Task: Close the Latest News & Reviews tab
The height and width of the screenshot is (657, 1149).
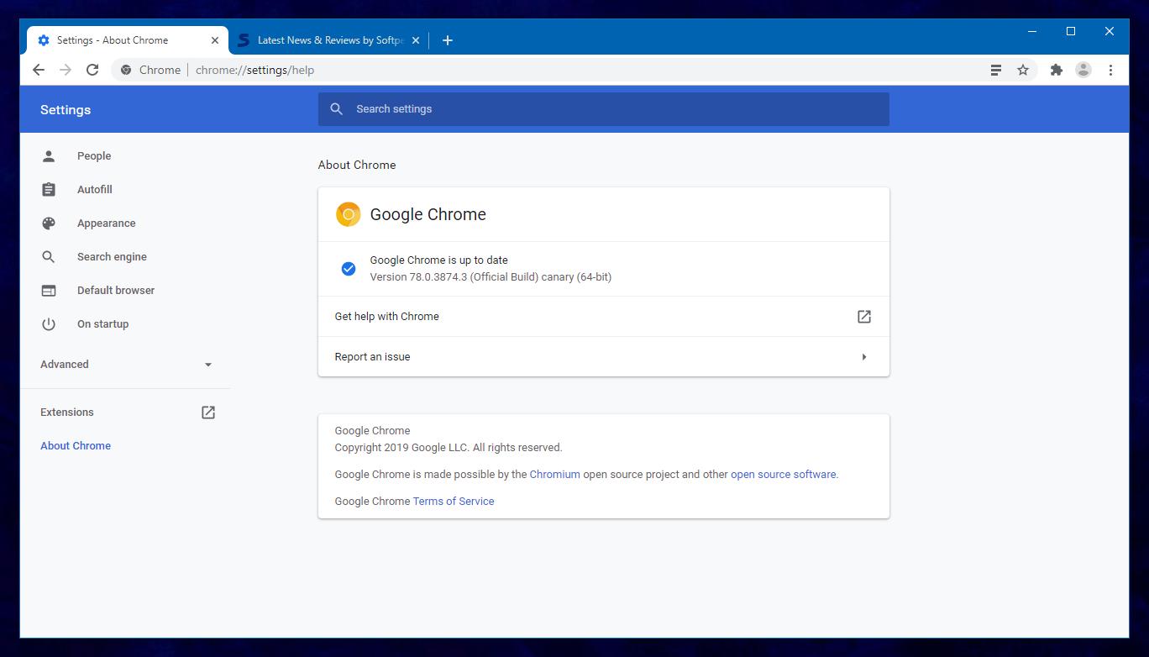Action: coord(415,40)
